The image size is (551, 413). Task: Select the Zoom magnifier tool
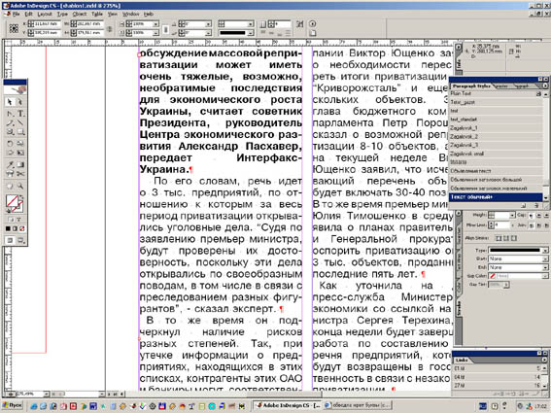click(20, 186)
